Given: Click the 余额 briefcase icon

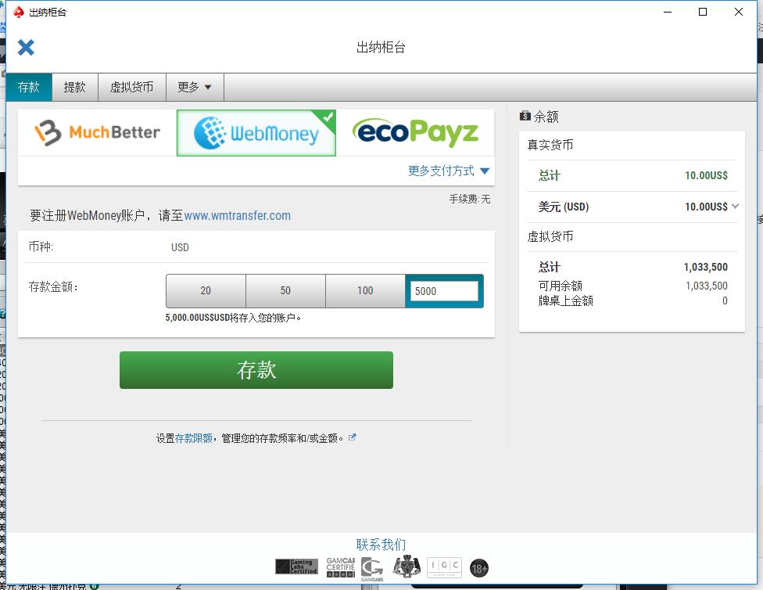Looking at the screenshot, I should [x=525, y=116].
